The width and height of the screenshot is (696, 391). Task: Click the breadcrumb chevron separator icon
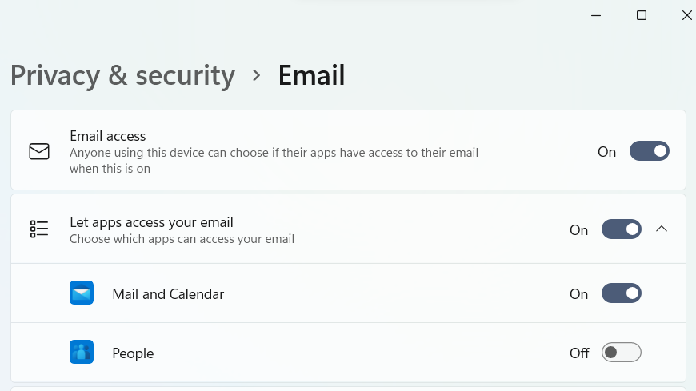coord(257,75)
